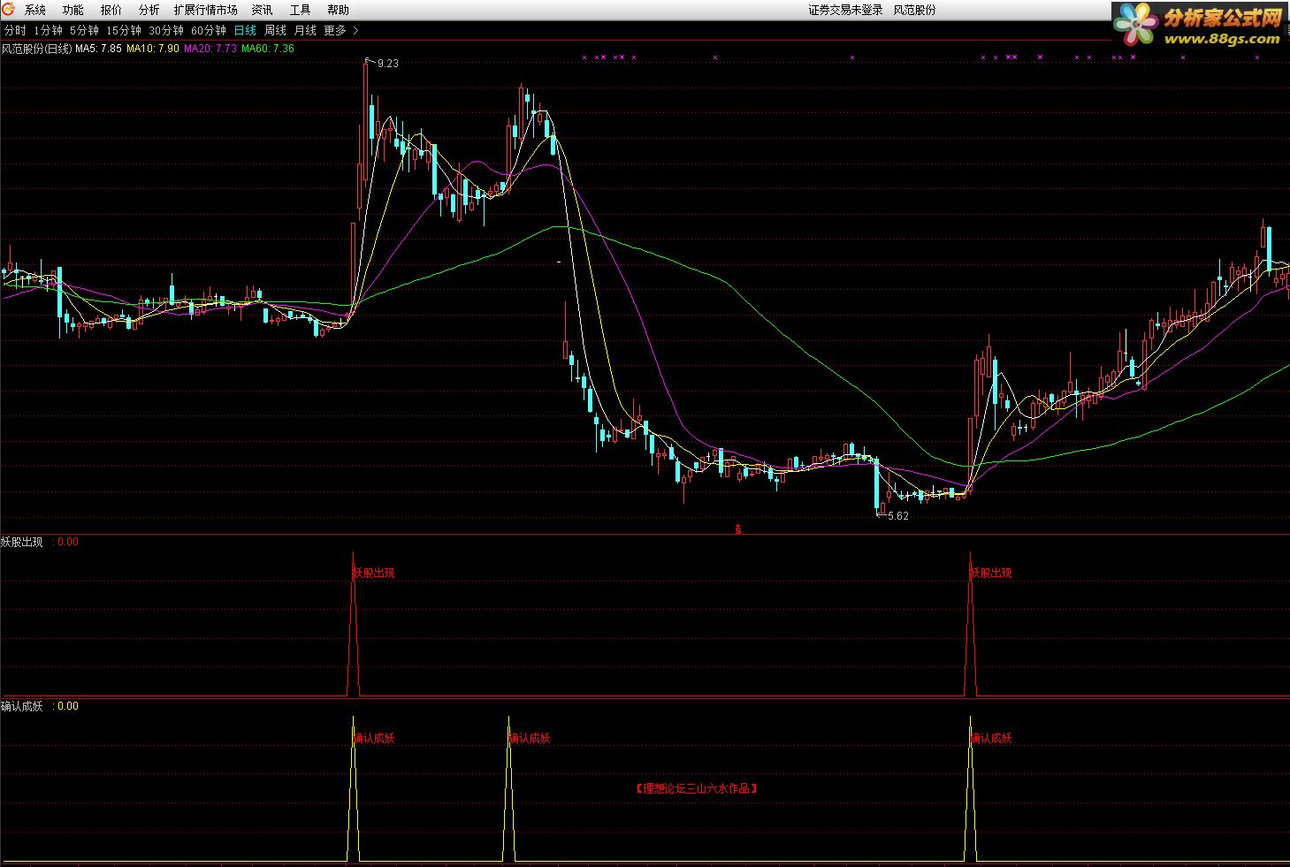Open the 扩展行情市场 menu
The image size is (1290, 867).
206,10
